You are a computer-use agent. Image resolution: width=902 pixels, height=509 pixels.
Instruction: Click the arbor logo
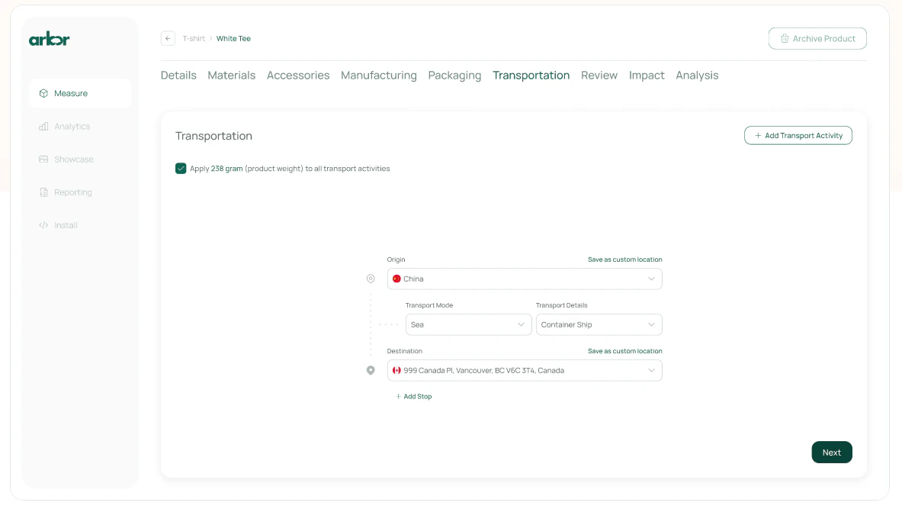pyautogui.click(x=50, y=38)
